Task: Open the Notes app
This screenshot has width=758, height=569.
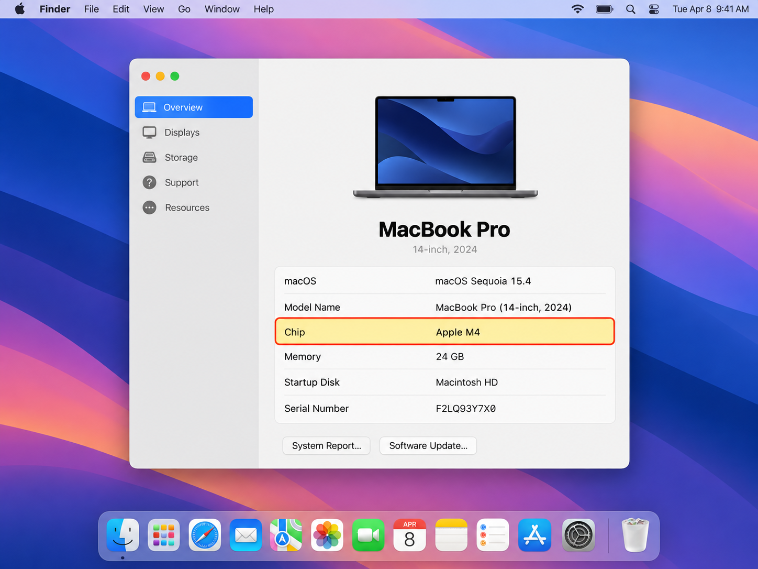Action: (x=451, y=535)
